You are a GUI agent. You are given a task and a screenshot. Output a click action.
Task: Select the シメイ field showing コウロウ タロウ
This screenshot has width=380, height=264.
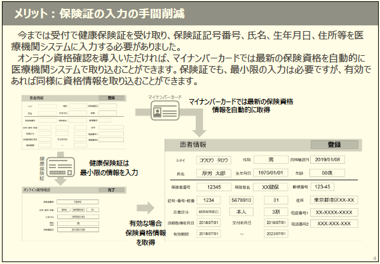tap(214, 160)
